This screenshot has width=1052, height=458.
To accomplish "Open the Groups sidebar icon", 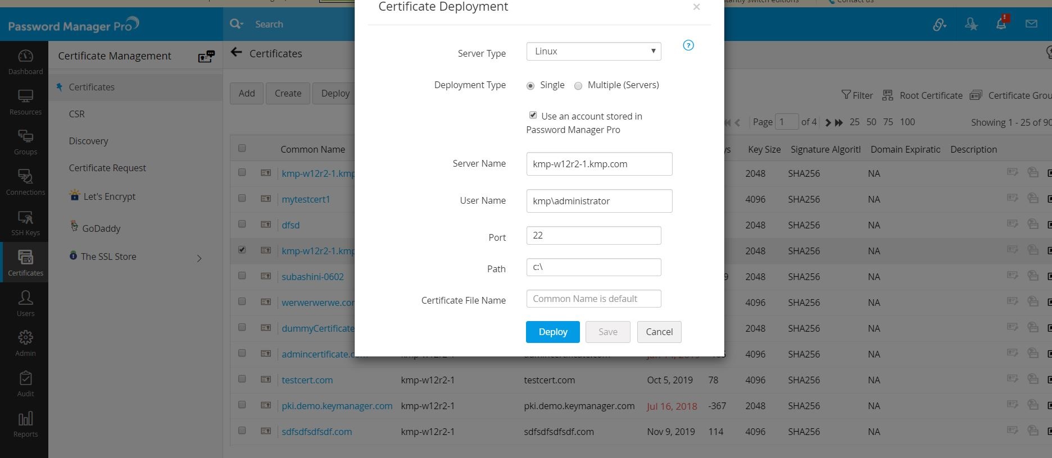I will click(x=25, y=136).
